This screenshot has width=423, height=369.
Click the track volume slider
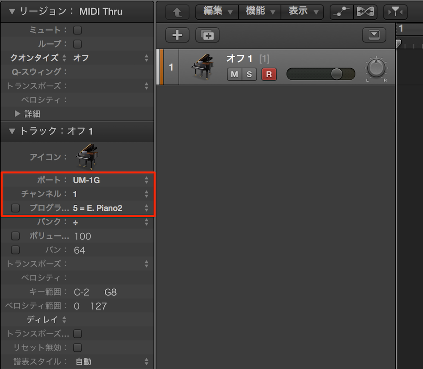pyautogui.click(x=321, y=74)
